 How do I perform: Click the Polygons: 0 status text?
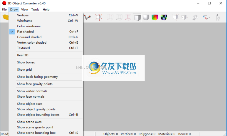pos(147,134)
